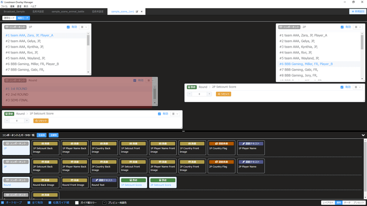Select 1P Country Flag linked image card

222,147
